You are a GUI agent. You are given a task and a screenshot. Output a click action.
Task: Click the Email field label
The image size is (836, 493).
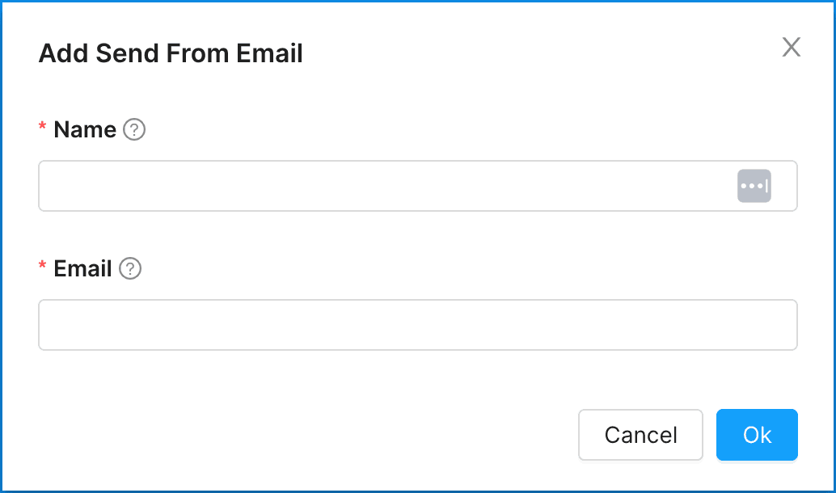click(x=82, y=268)
